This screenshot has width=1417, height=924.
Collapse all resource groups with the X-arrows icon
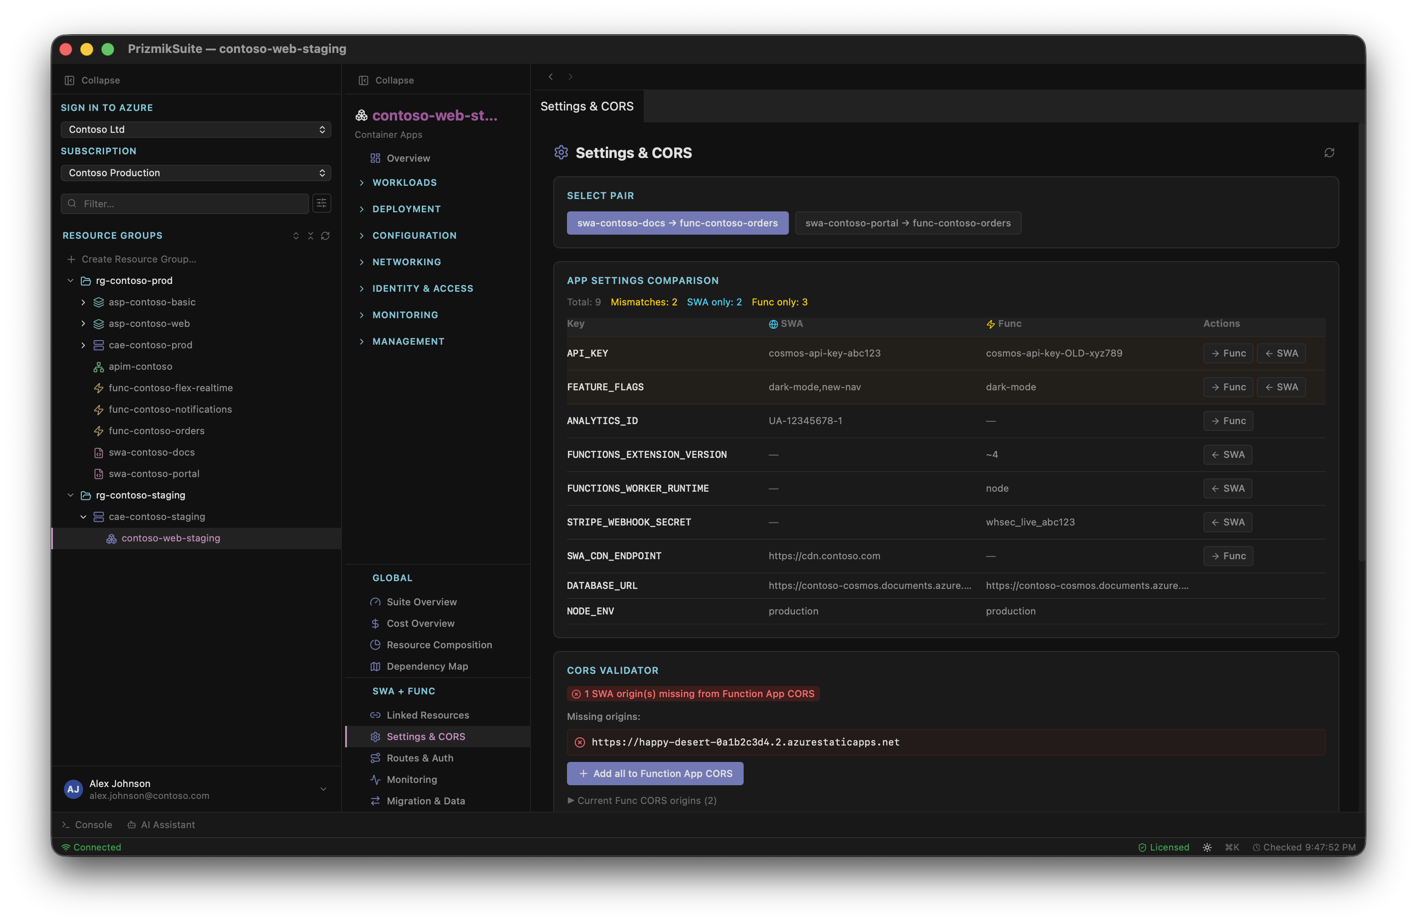tap(310, 236)
